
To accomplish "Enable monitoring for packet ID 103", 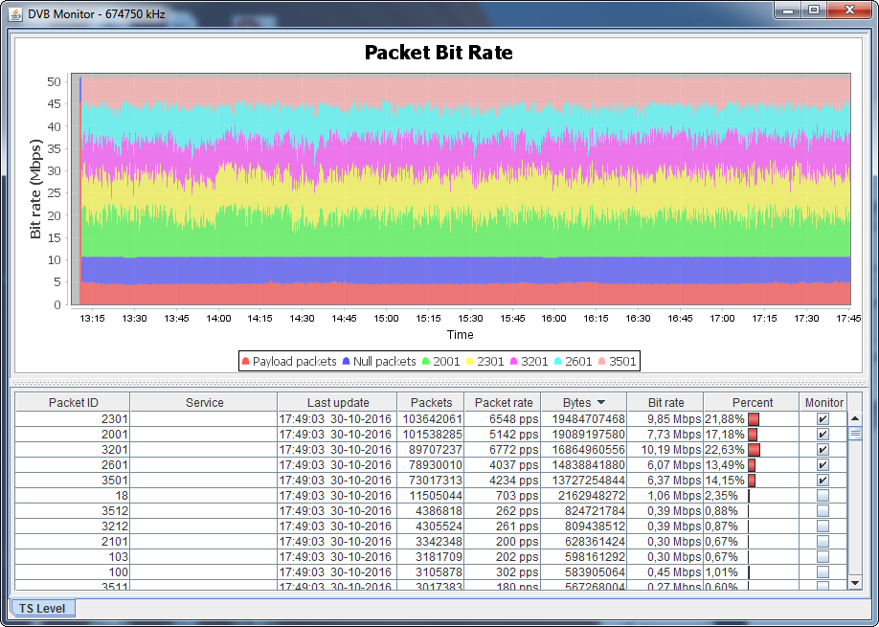I will (823, 557).
